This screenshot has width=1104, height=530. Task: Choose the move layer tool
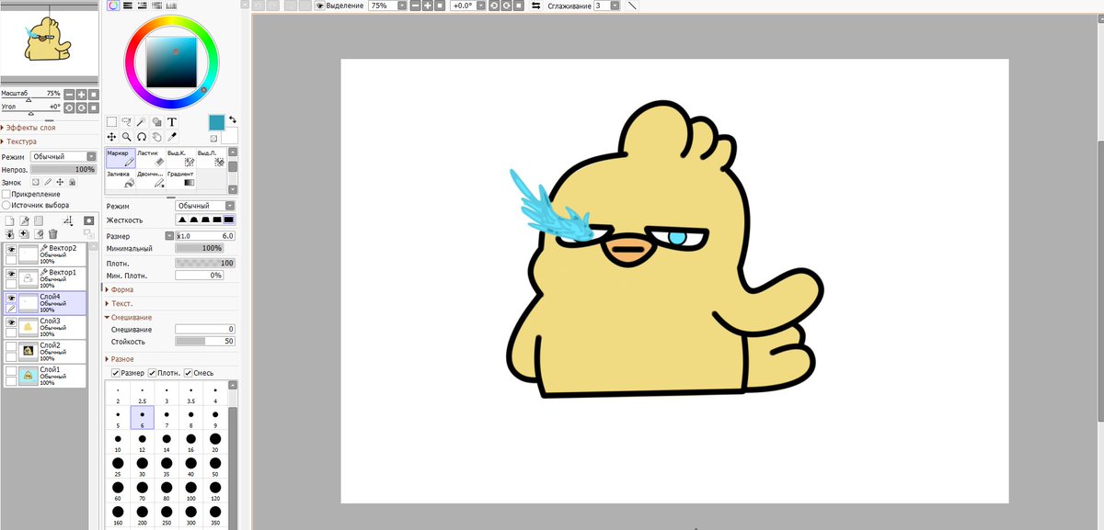point(111,137)
